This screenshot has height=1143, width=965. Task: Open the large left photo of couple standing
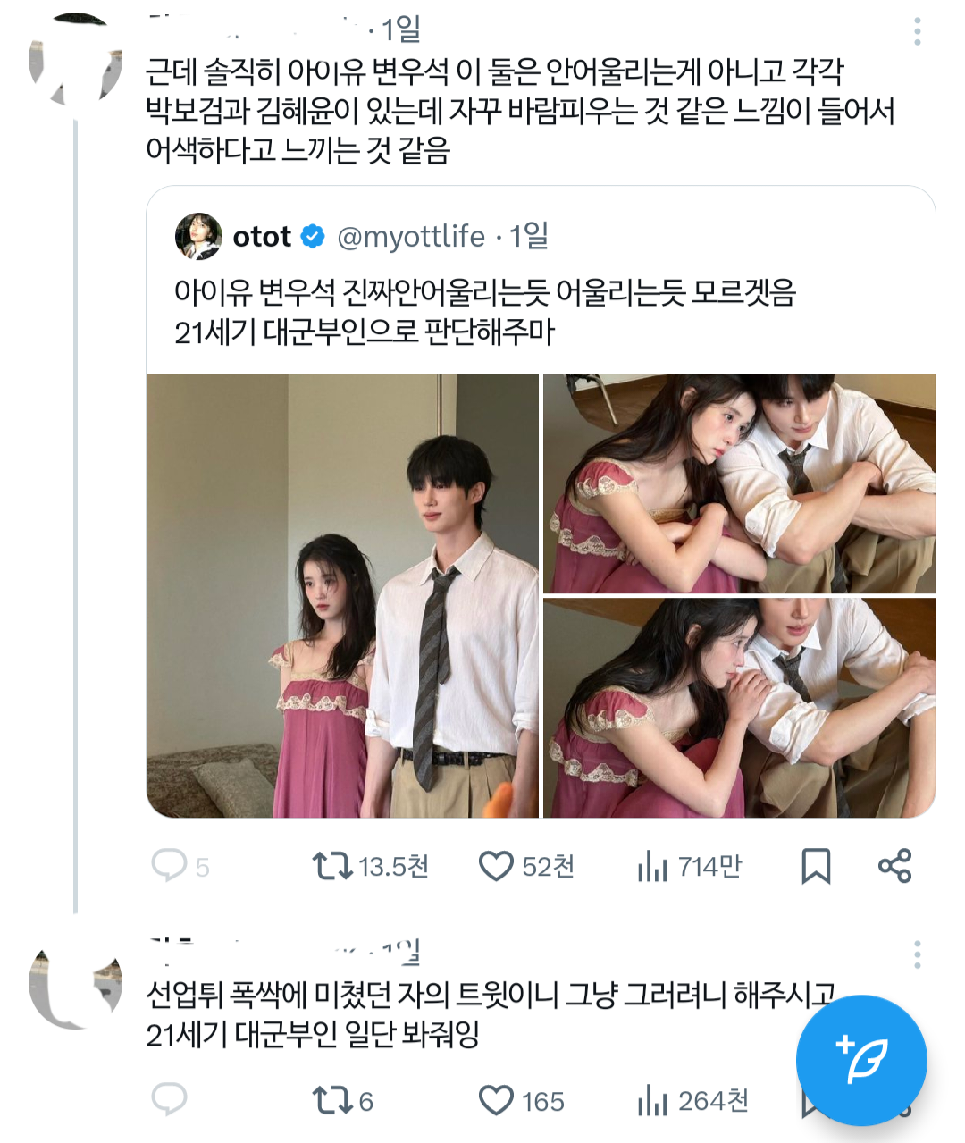[x=342, y=595]
